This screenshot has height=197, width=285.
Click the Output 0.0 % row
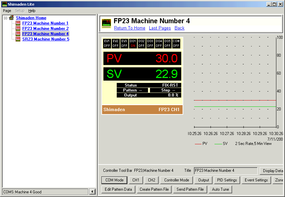149,95
